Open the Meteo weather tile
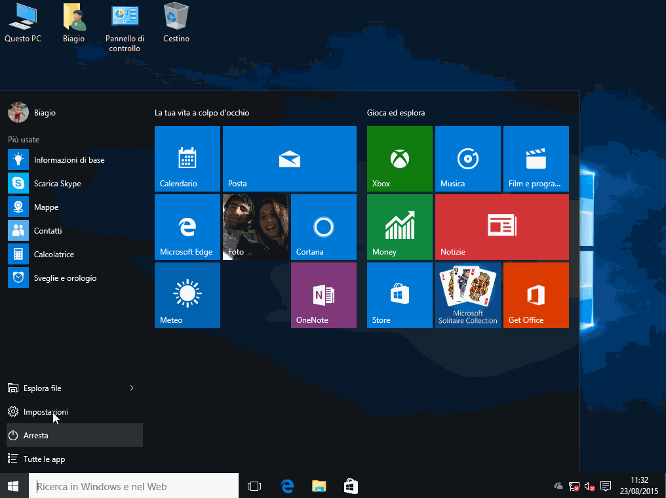 pyautogui.click(x=187, y=295)
